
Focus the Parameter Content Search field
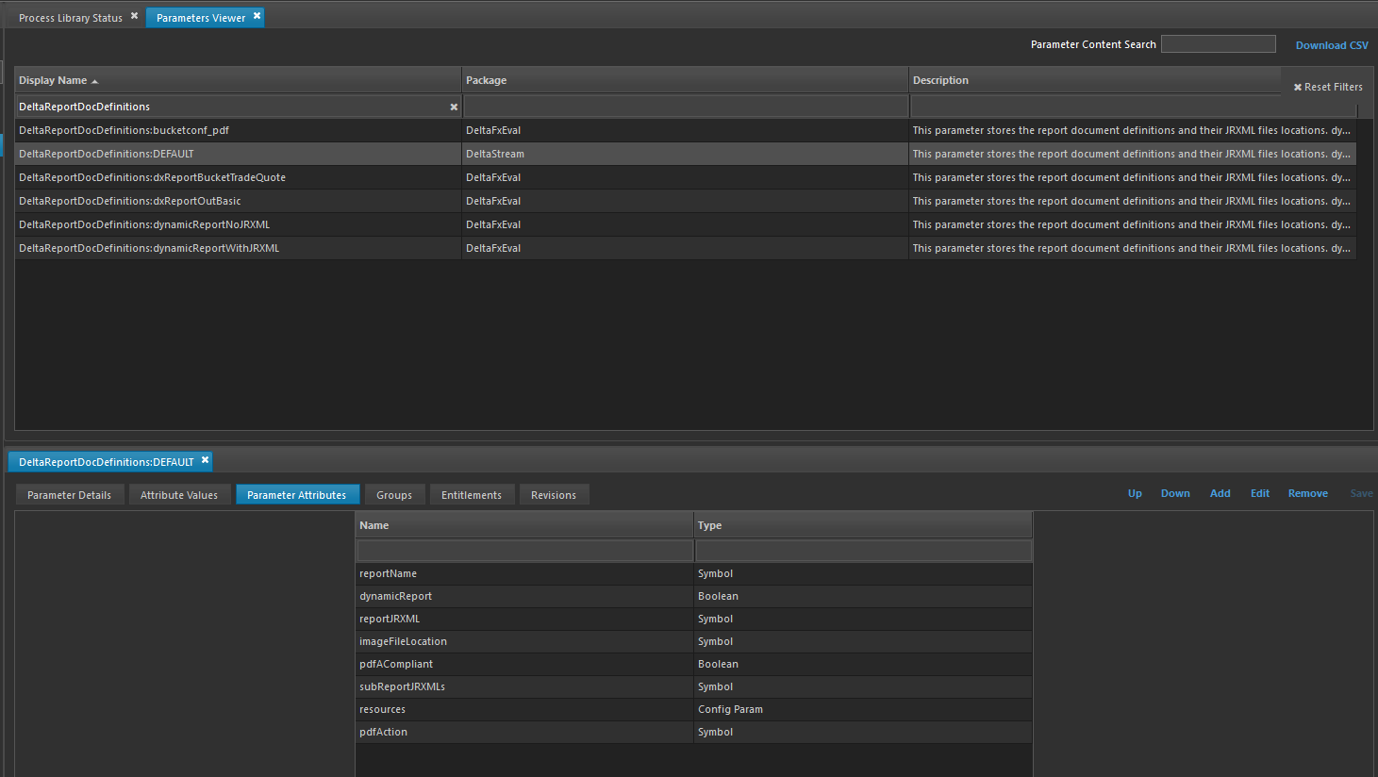point(1218,44)
